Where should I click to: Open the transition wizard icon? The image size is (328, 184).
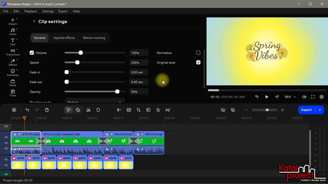[x=168, y=110]
